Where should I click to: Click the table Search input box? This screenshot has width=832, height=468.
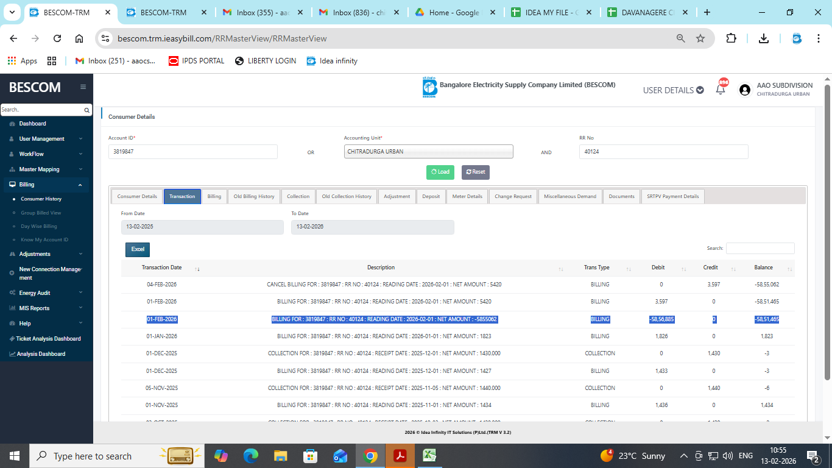point(760,248)
